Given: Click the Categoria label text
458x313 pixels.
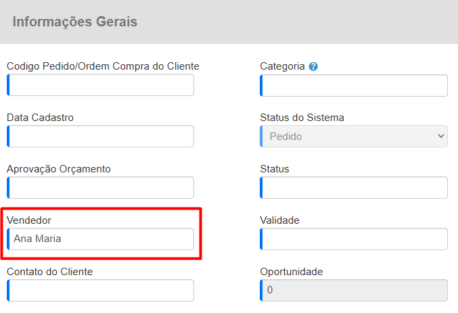Looking at the screenshot, I should (x=282, y=66).
